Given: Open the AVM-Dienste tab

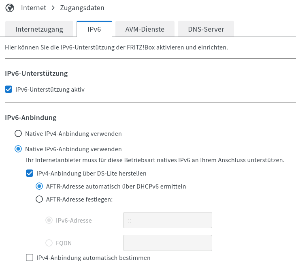Looking at the screenshot, I should pyautogui.click(x=145, y=29).
